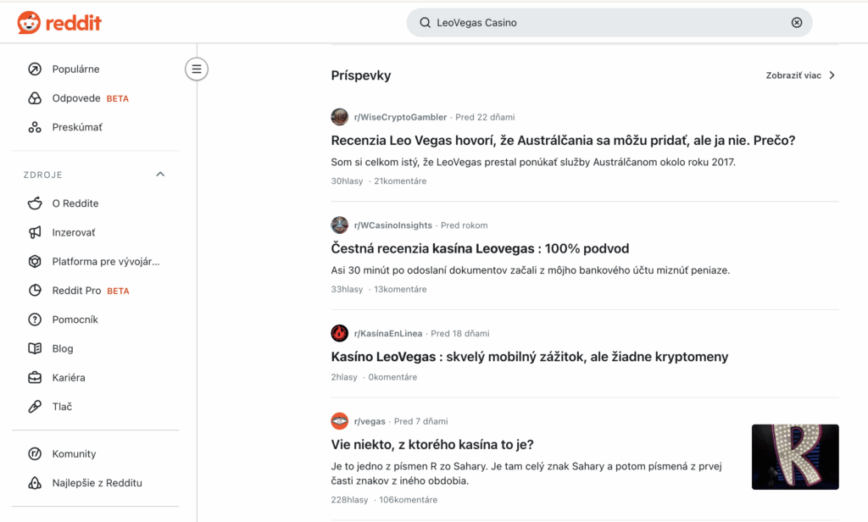Open the Odpovede BETA icon

point(35,98)
